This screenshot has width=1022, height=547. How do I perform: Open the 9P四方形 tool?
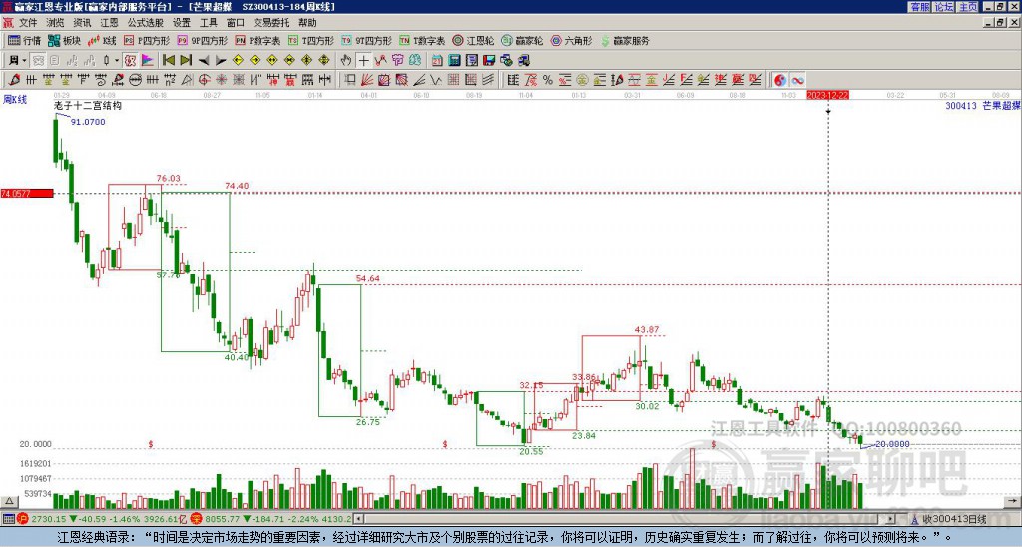point(202,40)
